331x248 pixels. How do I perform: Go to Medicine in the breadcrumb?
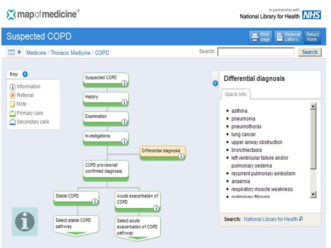pos(36,53)
